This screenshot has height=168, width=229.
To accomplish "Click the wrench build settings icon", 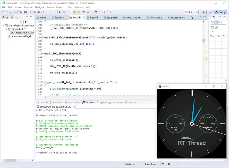I will pyautogui.click(x=20, y=12).
